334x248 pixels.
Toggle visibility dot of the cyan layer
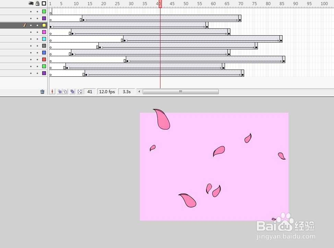(x=31, y=39)
